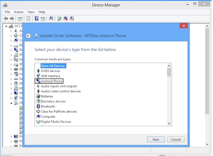Open the File menu

click(7, 12)
